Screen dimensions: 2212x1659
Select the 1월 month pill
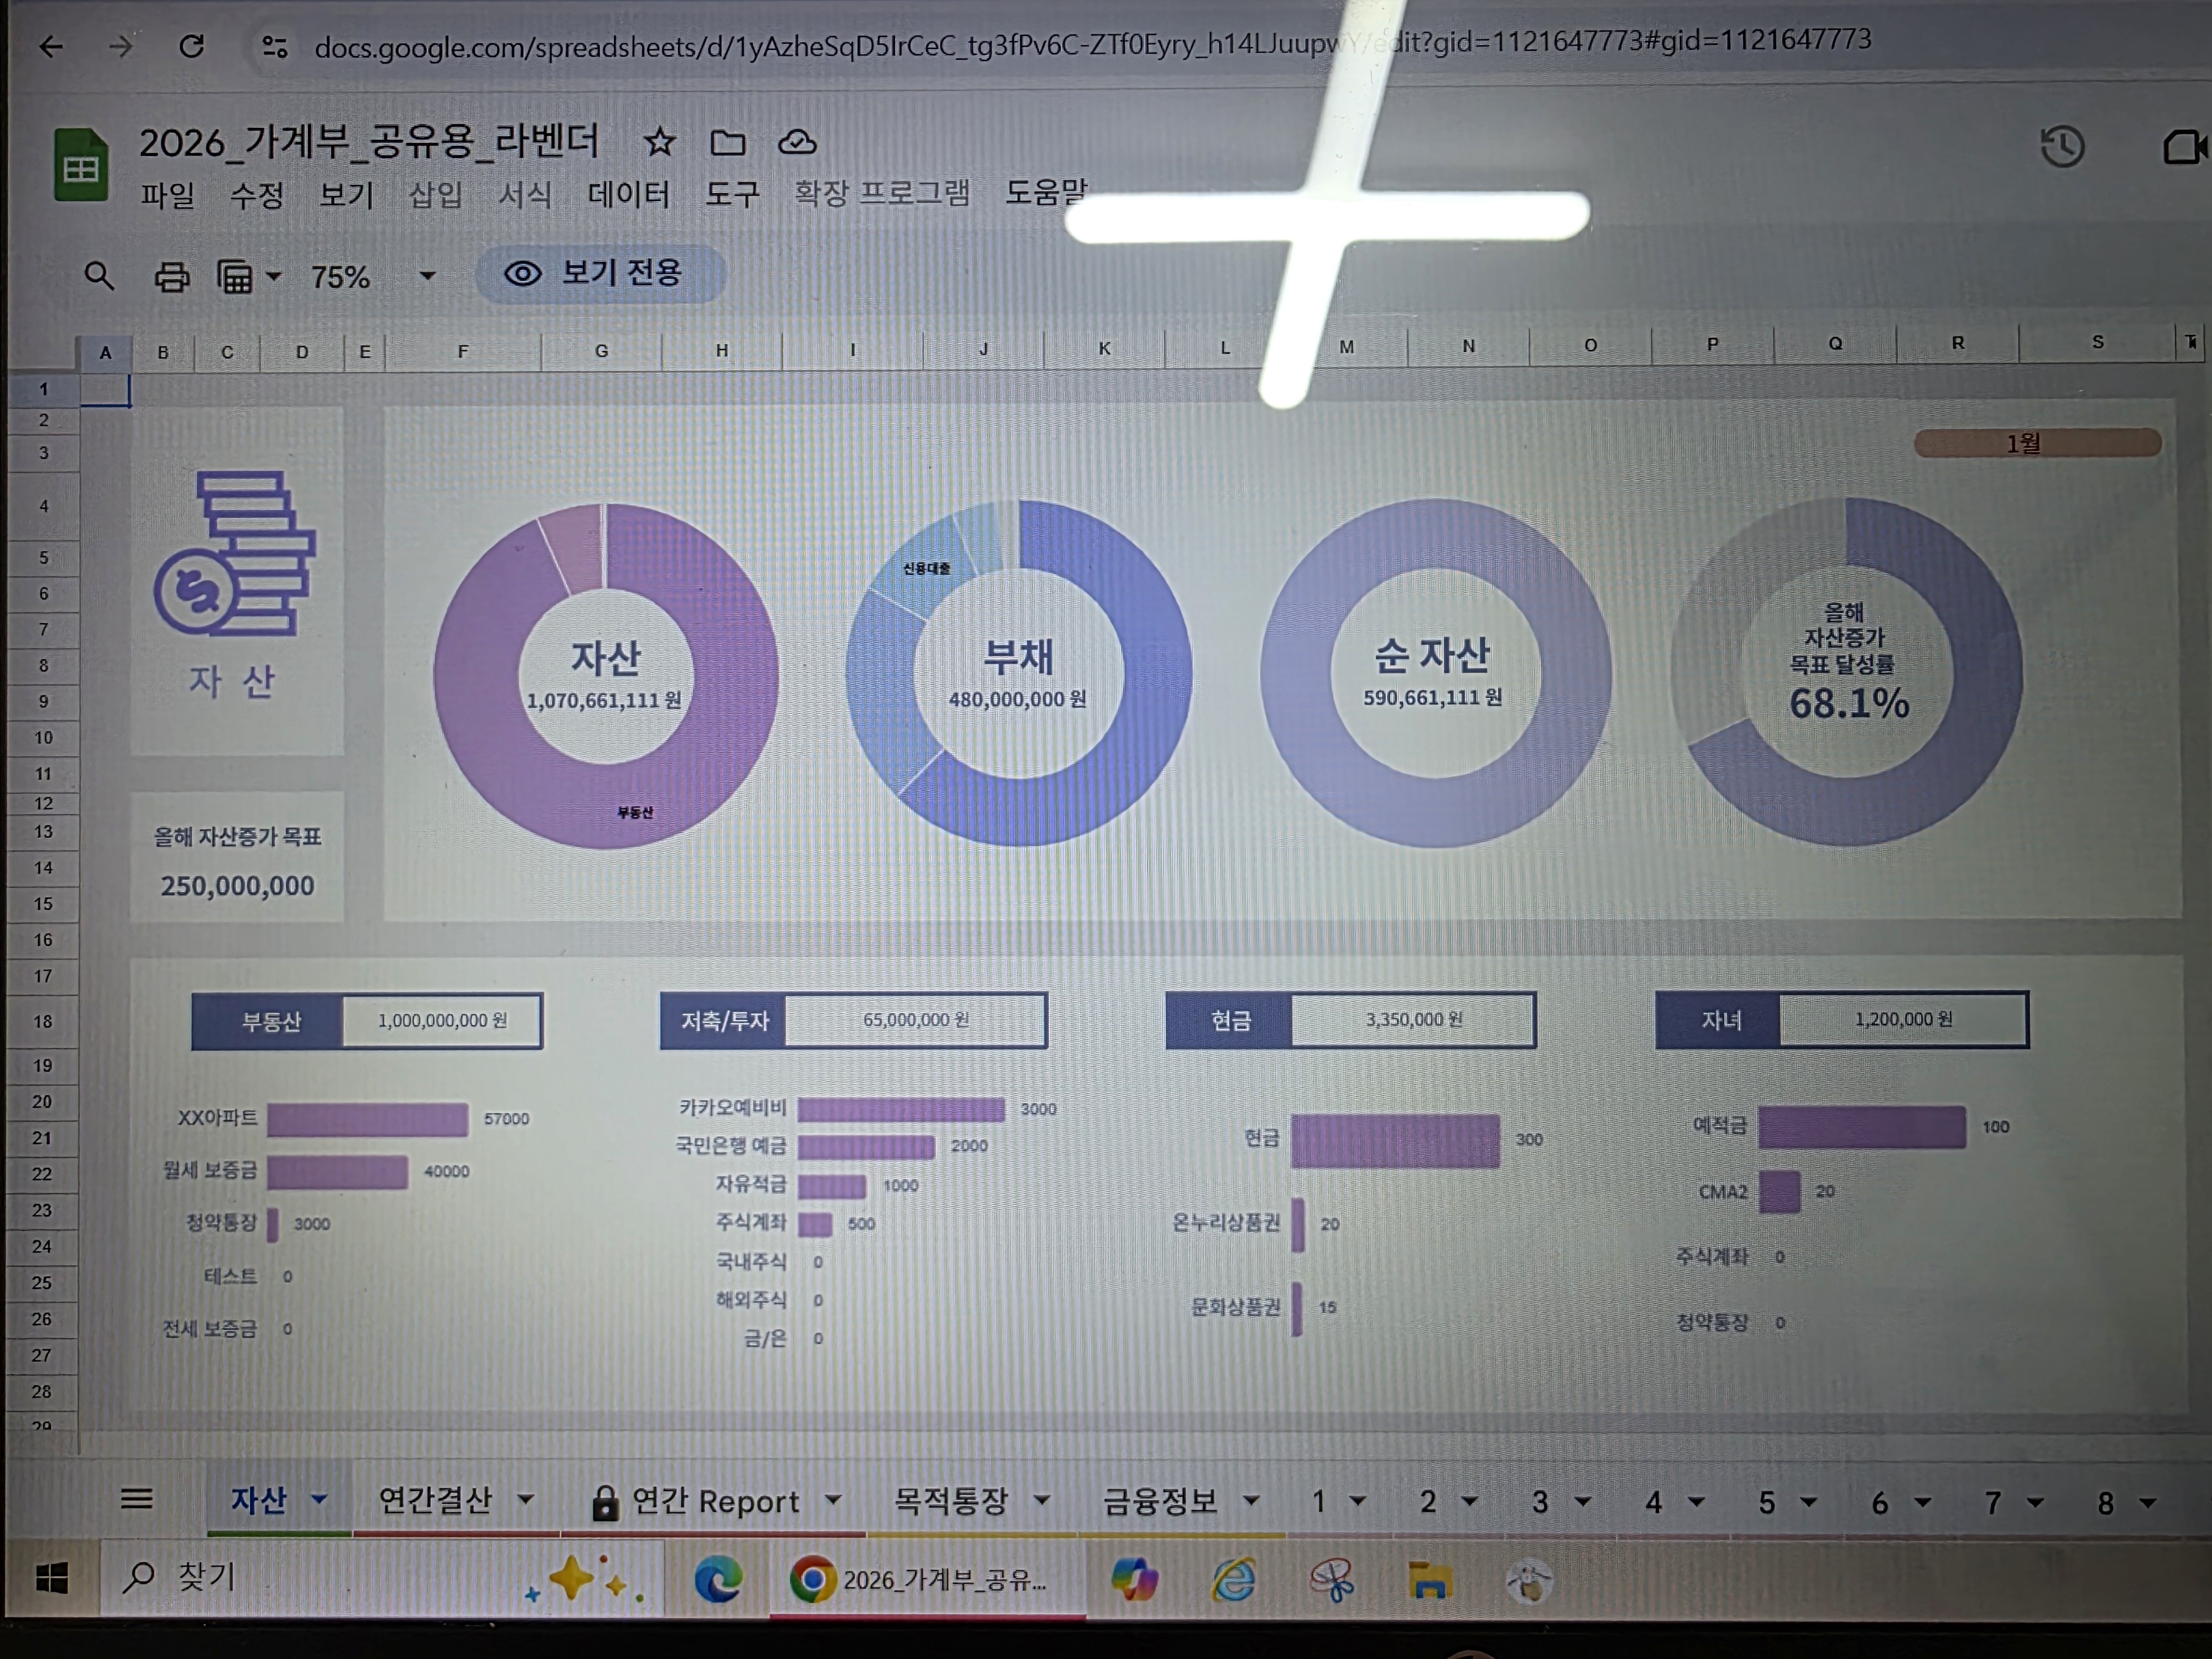2037,443
